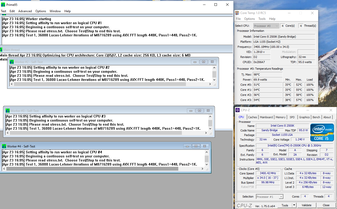
Task: Maximize the Worker #4 Self-Test window
Action: coord(196,146)
